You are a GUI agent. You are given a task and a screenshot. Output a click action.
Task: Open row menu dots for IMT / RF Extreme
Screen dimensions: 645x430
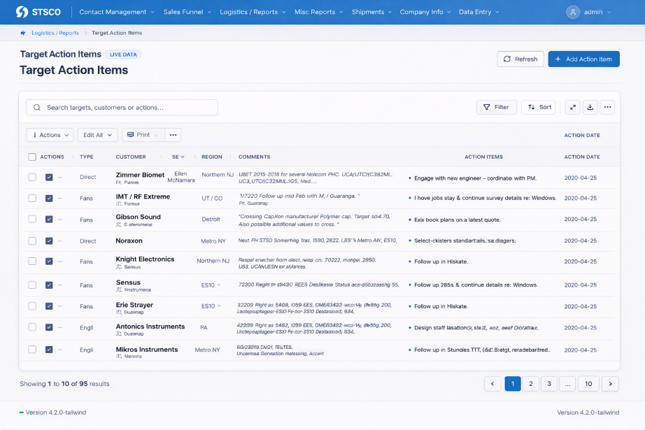coord(60,198)
